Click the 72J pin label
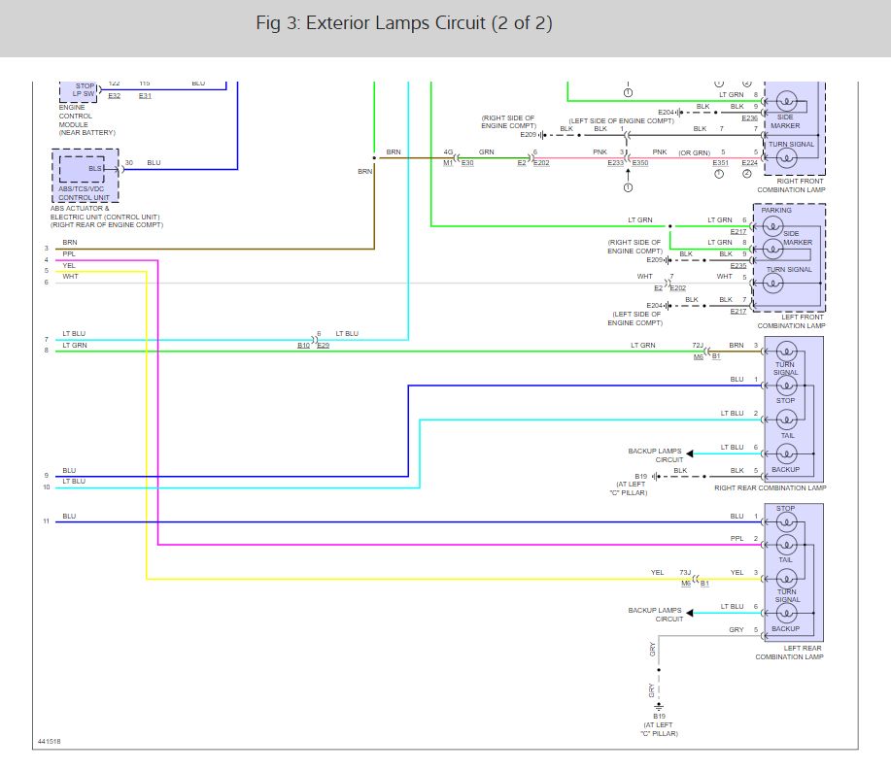The width and height of the screenshot is (891, 771). pos(698,345)
